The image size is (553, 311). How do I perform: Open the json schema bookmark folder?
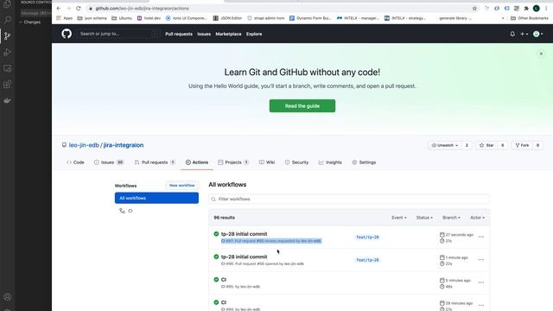click(92, 18)
